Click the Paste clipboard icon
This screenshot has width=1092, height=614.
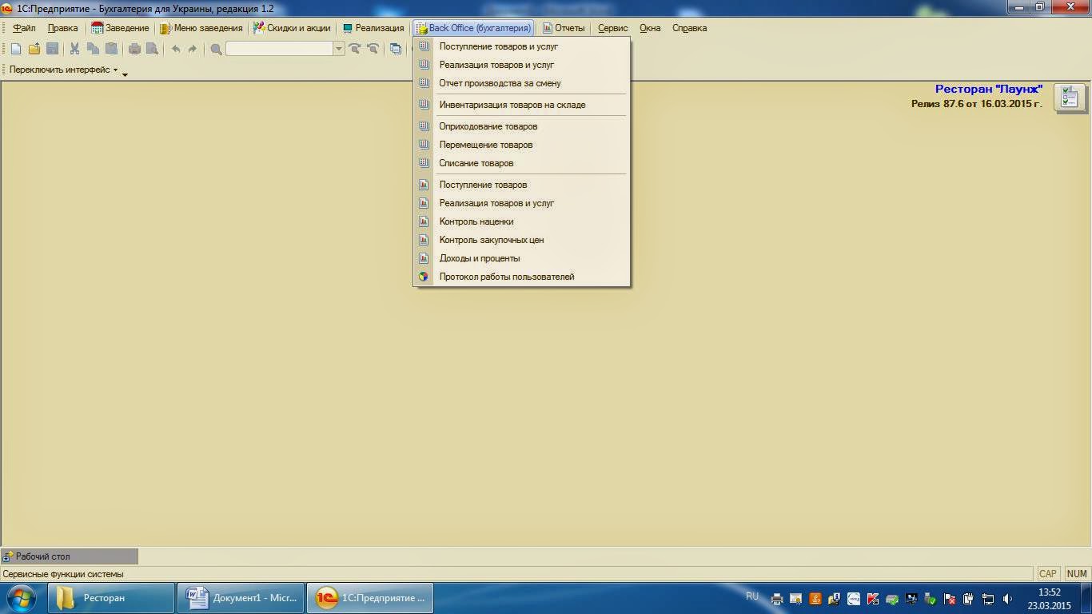[111, 49]
